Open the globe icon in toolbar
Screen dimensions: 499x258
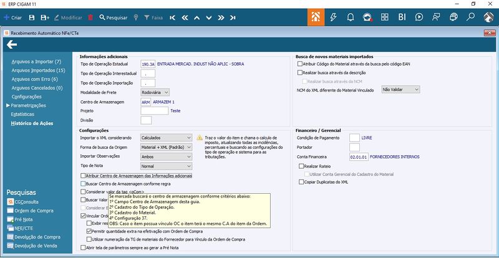click(x=453, y=17)
